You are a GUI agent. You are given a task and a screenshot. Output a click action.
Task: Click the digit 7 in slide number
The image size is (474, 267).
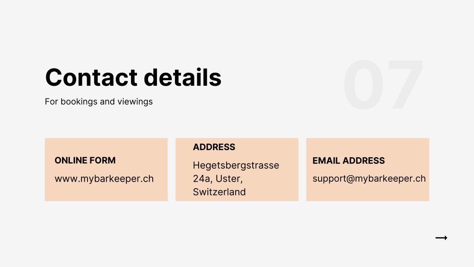405,84
